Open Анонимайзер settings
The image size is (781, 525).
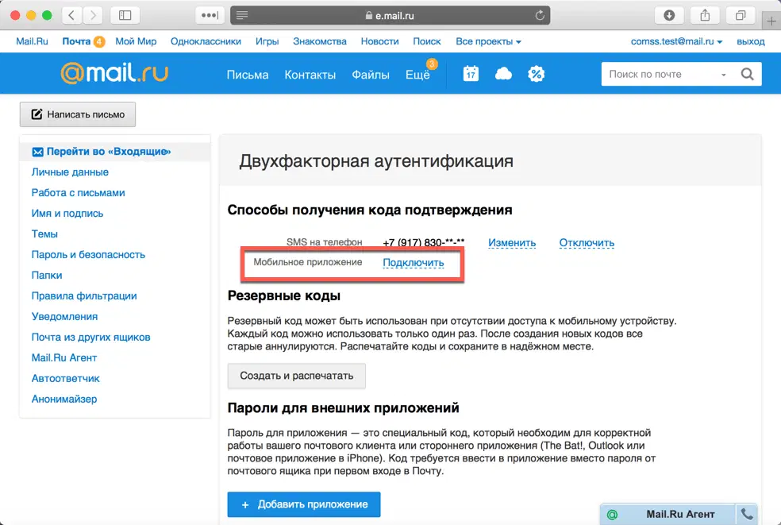[x=64, y=399]
